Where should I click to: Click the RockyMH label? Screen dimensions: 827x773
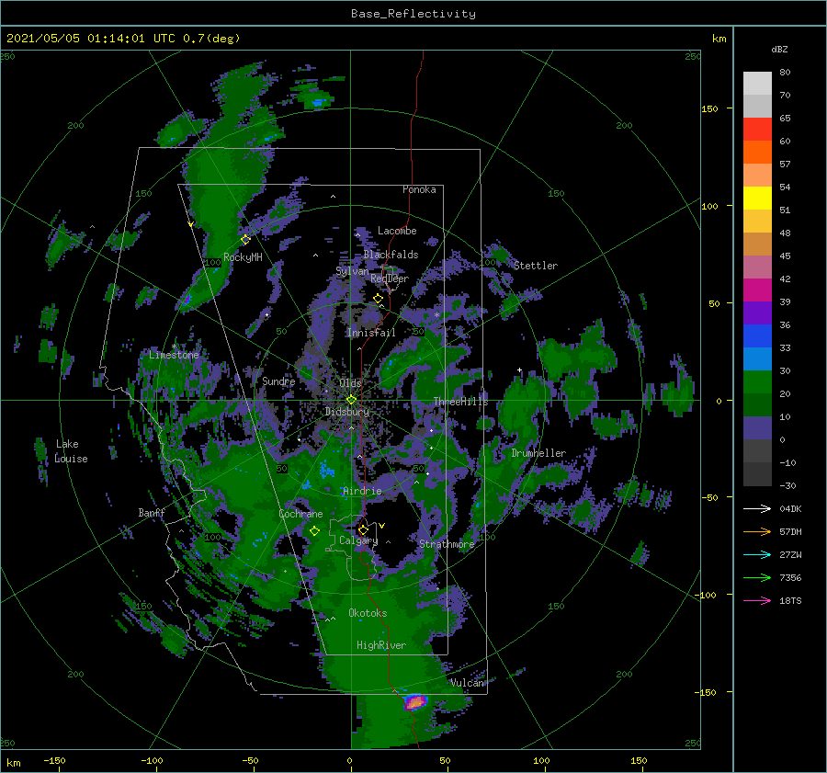243,257
